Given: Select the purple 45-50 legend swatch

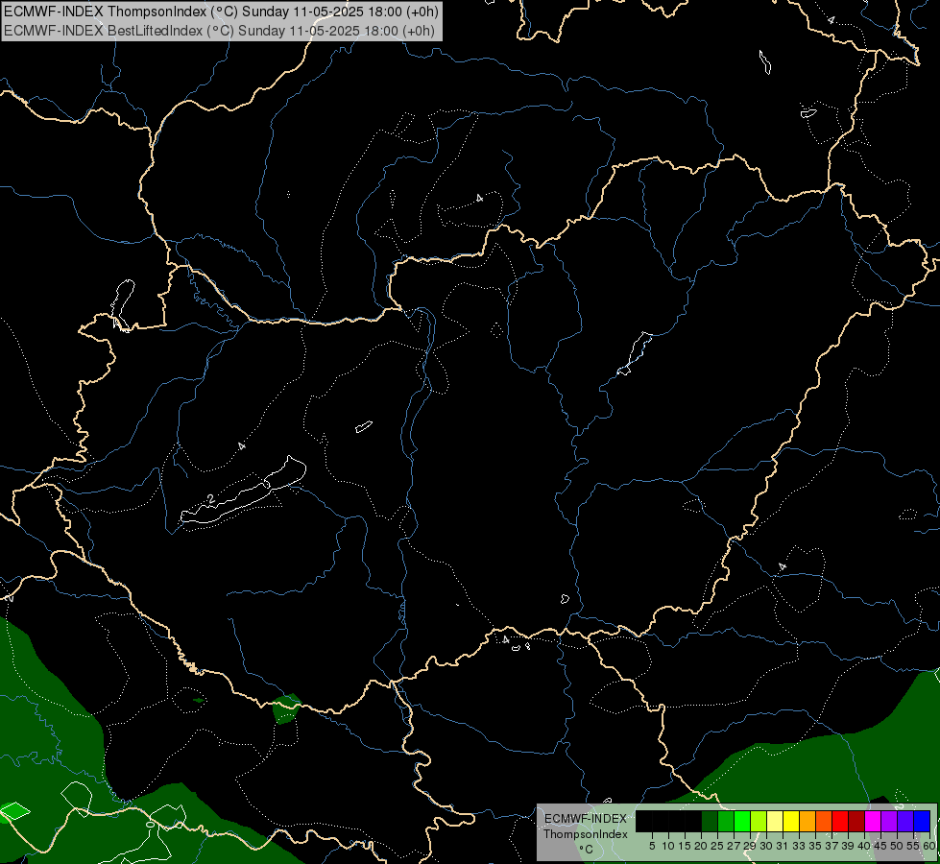Looking at the screenshot, I should click(x=889, y=821).
